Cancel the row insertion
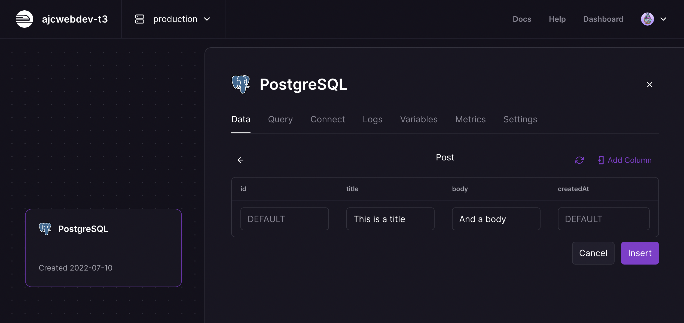This screenshot has width=684, height=323. coord(593,253)
